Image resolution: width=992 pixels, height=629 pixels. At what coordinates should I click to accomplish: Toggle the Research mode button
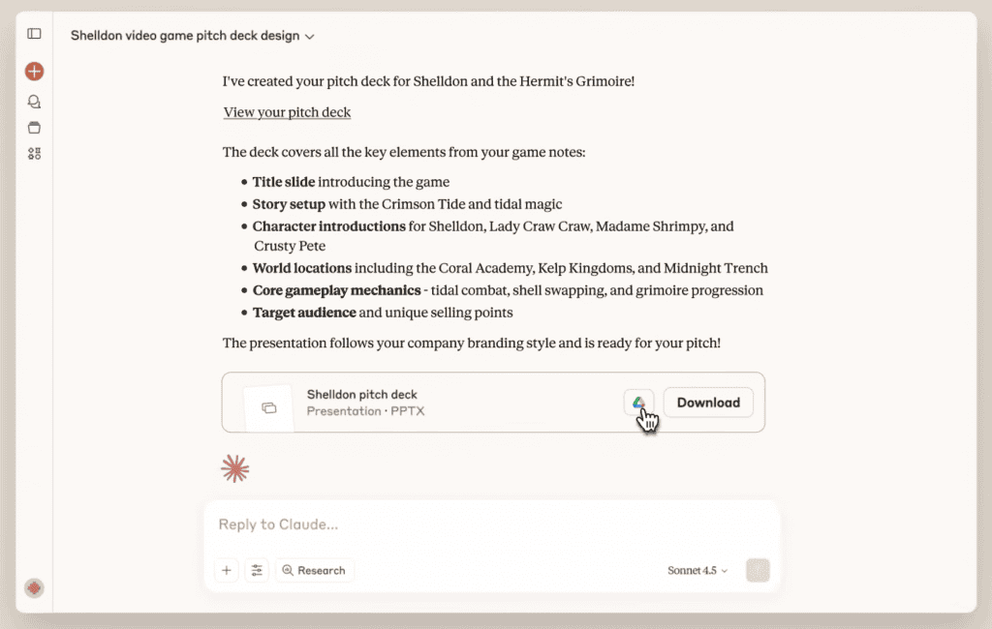pyautogui.click(x=314, y=571)
